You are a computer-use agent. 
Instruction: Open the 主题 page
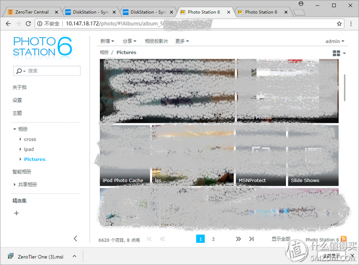(17, 113)
